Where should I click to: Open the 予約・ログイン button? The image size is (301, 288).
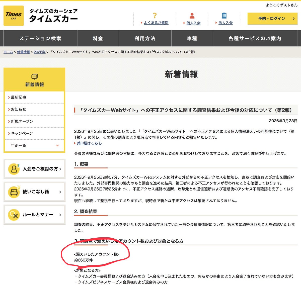click(272, 19)
